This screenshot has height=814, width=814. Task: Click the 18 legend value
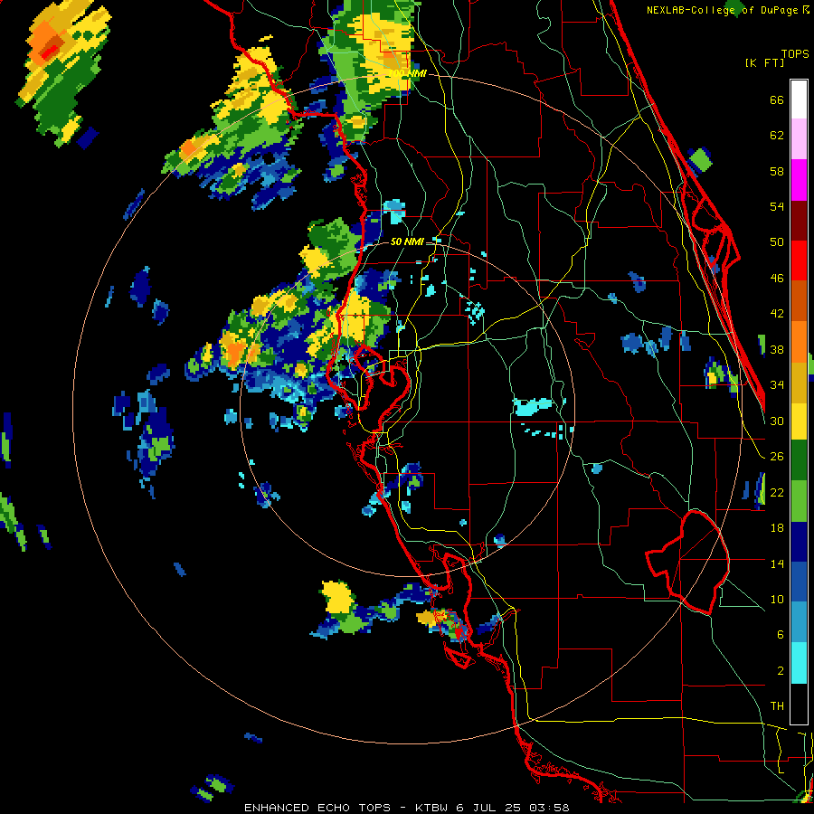pos(777,528)
